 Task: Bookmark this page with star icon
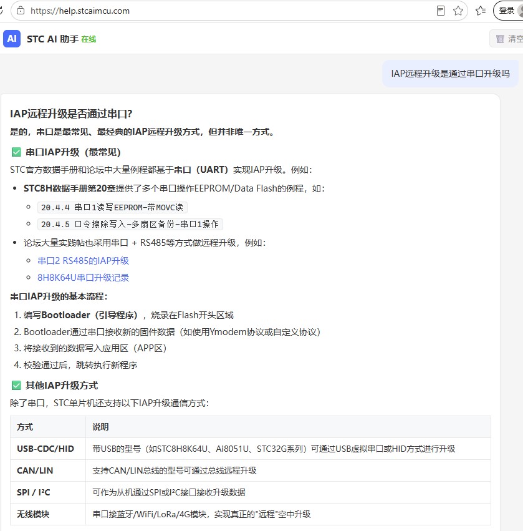click(x=458, y=11)
